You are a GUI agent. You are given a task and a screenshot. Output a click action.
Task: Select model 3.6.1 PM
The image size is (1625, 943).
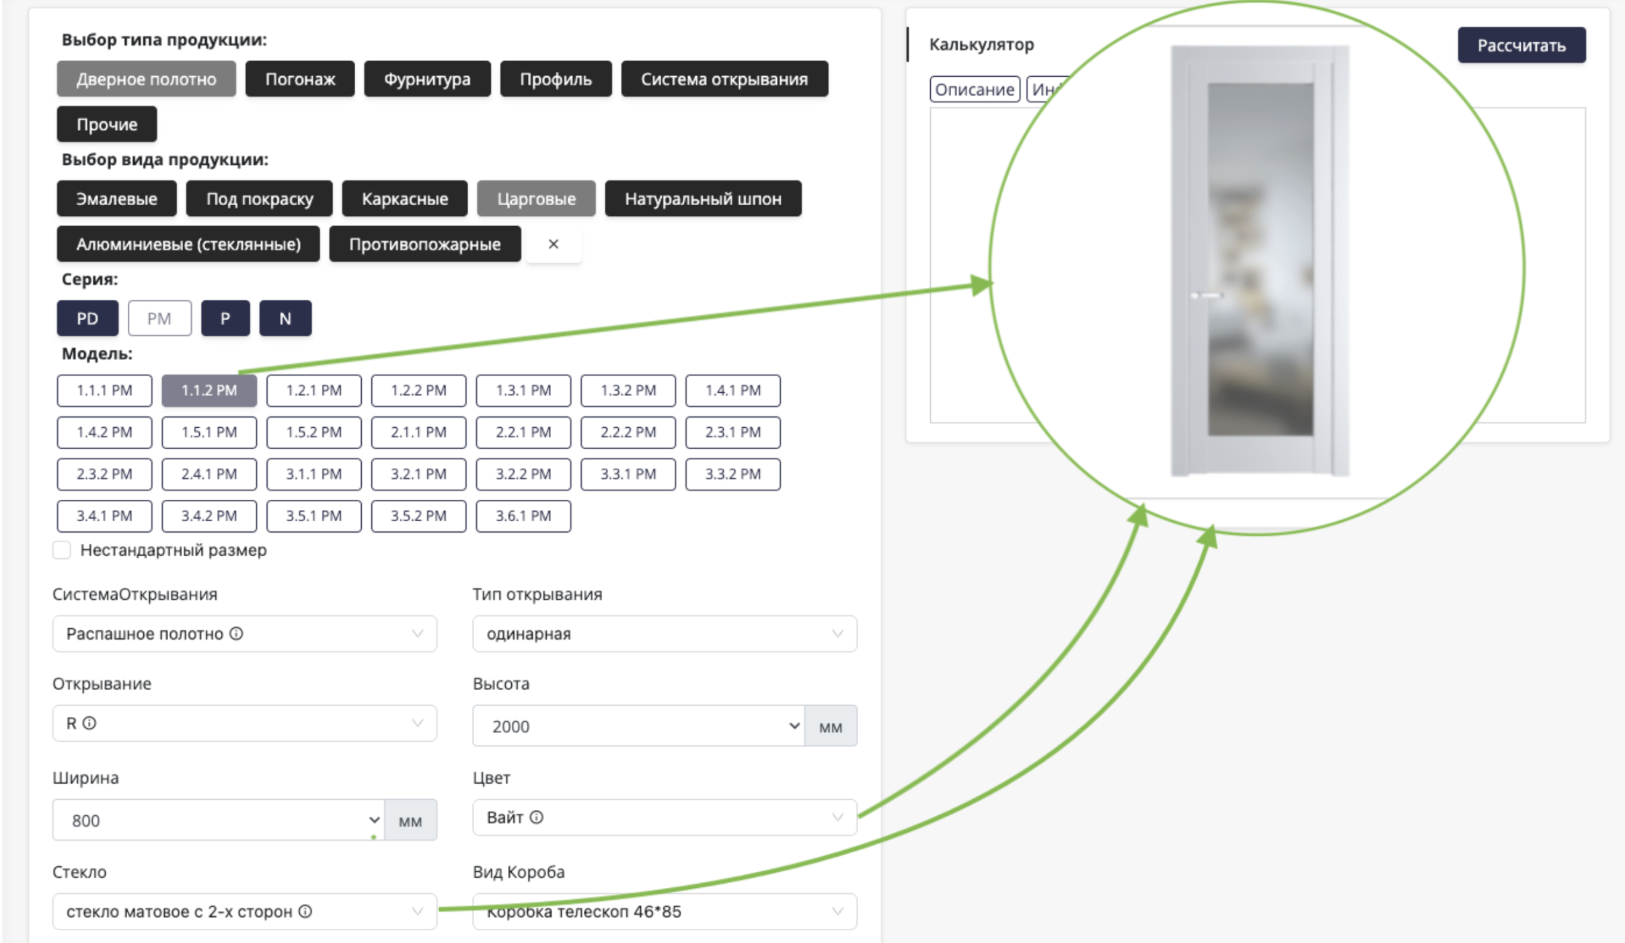tap(523, 516)
